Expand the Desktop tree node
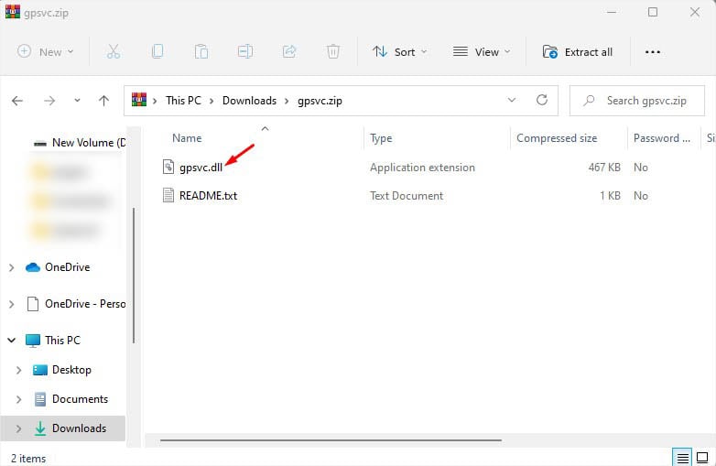Viewport: 716px width, 466px height. tap(18, 370)
